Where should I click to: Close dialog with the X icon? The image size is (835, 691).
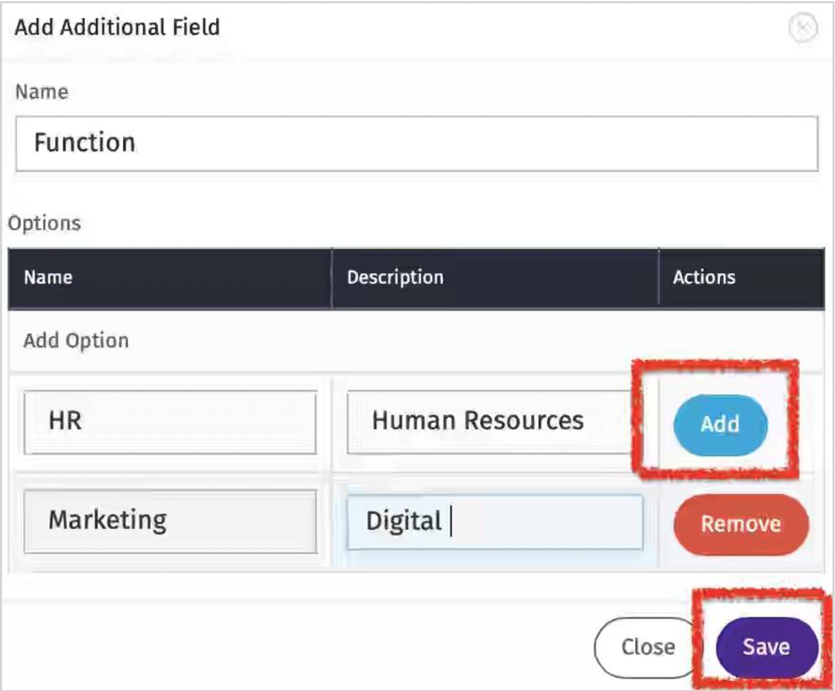(803, 27)
